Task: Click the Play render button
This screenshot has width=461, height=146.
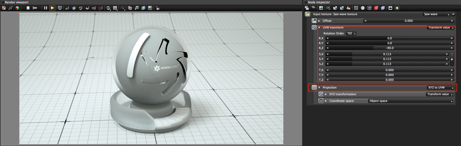Action: point(52,8)
